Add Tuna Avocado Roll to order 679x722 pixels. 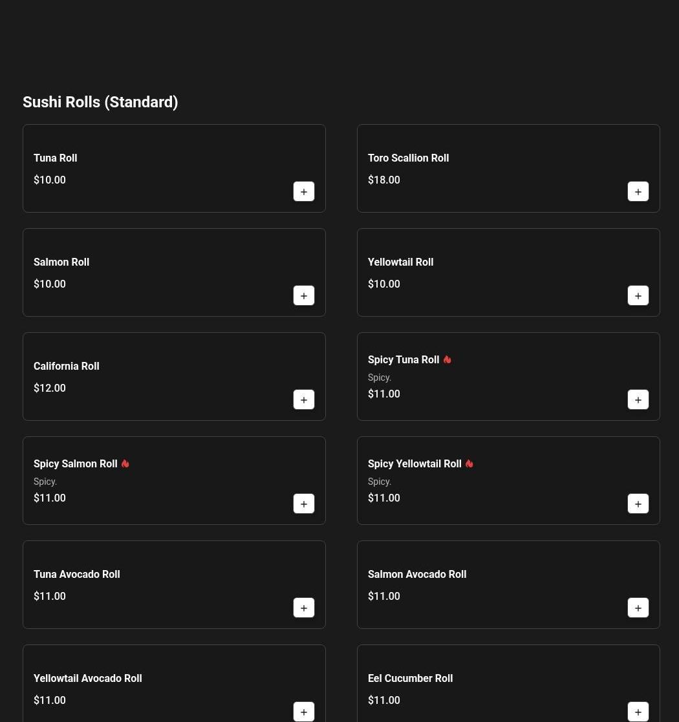[304, 608]
